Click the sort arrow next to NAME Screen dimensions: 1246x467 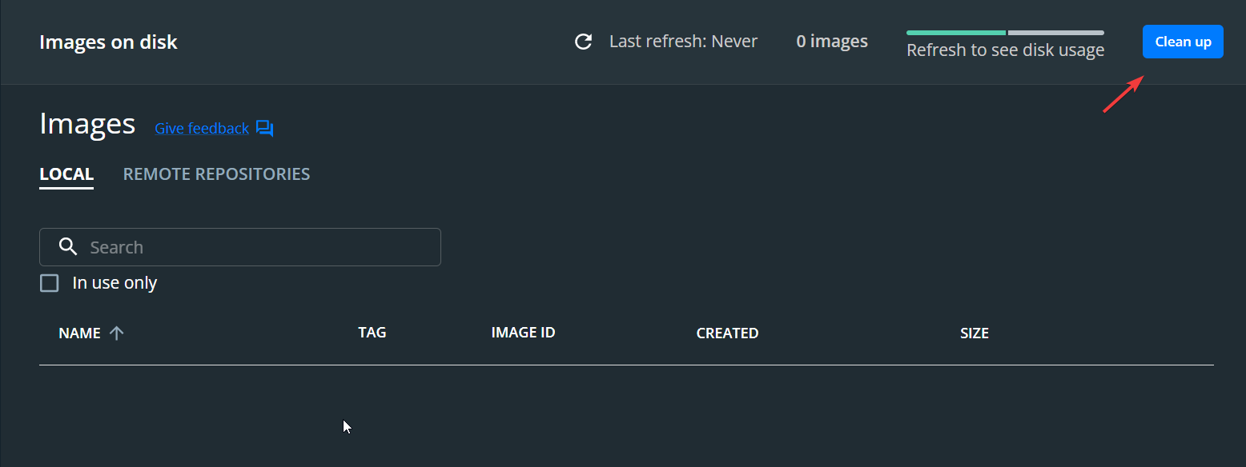click(116, 333)
